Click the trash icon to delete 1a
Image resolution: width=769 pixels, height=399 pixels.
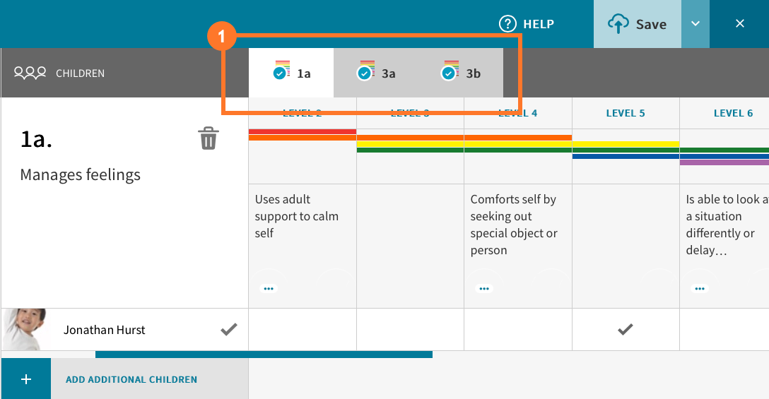[208, 138]
